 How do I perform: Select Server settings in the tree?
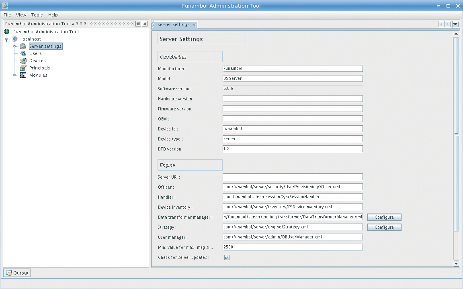pos(45,46)
